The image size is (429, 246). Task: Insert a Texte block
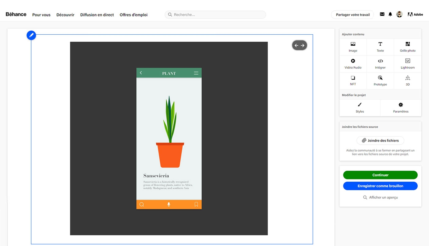(x=380, y=47)
